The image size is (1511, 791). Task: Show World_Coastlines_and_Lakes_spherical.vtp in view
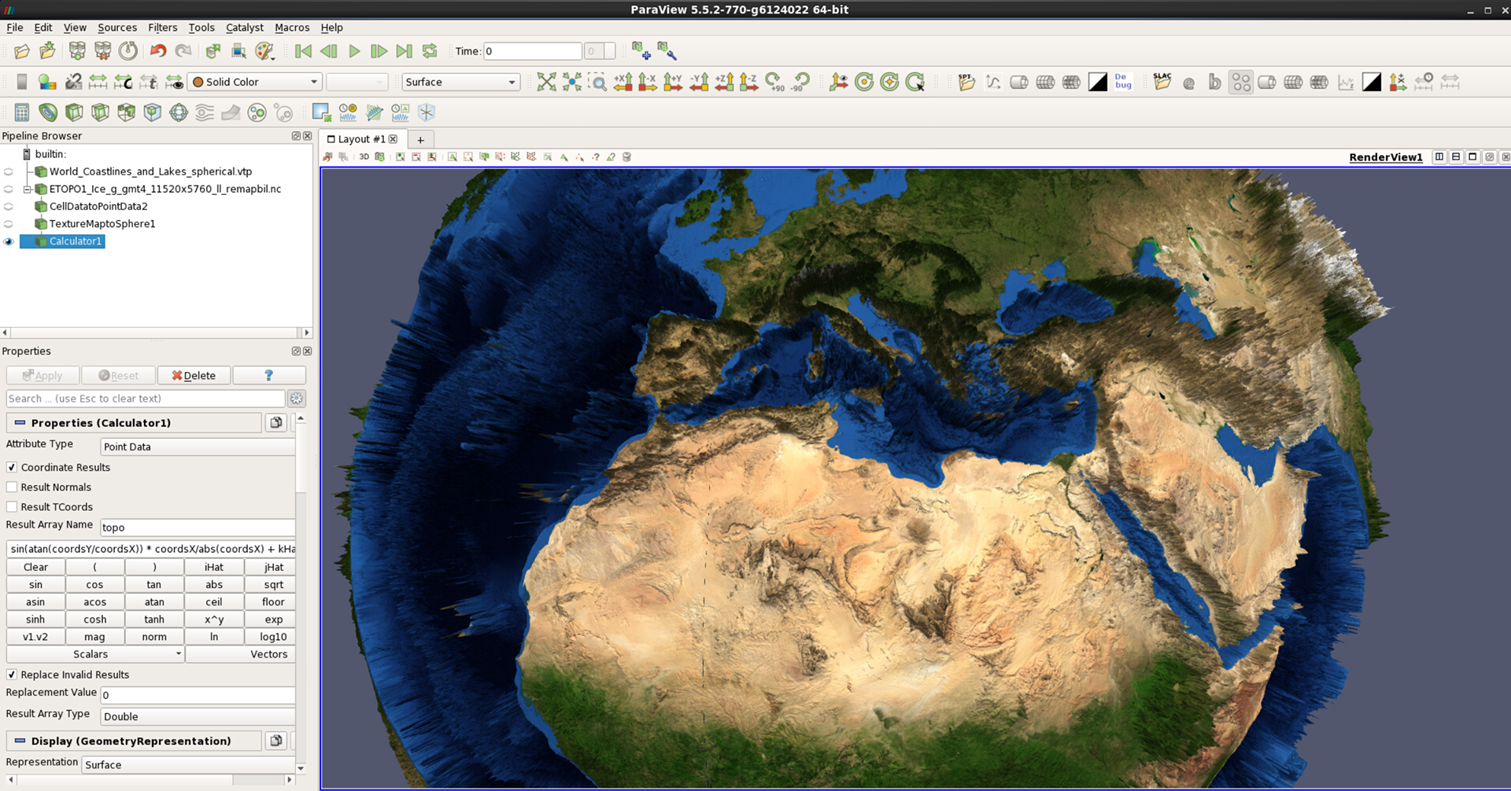click(x=9, y=171)
